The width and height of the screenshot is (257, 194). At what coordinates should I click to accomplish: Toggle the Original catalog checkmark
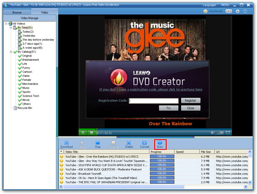pos(20,56)
